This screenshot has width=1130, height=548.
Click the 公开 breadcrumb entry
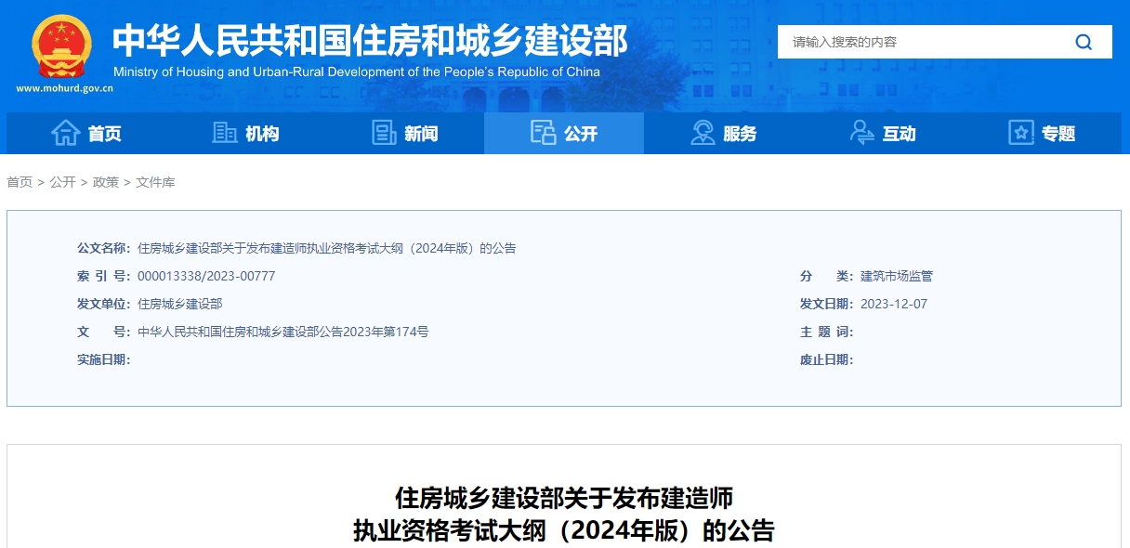click(x=61, y=182)
